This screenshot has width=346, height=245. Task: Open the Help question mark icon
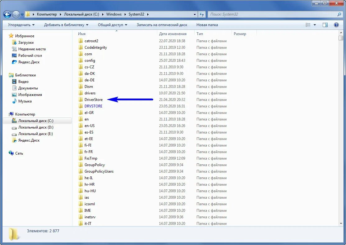(x=336, y=25)
